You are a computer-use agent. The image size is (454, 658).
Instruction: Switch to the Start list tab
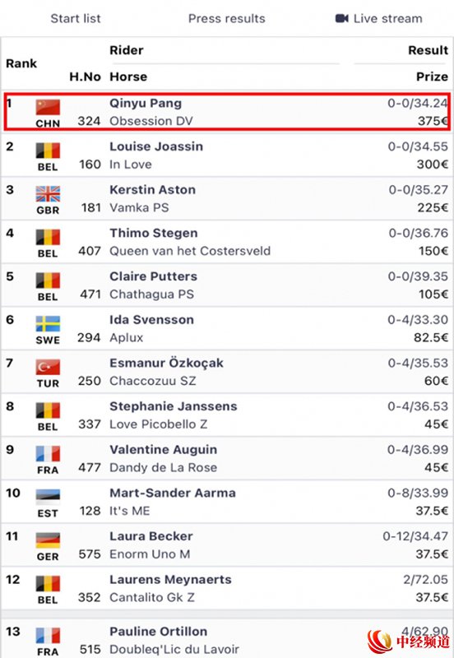pyautogui.click(x=76, y=18)
